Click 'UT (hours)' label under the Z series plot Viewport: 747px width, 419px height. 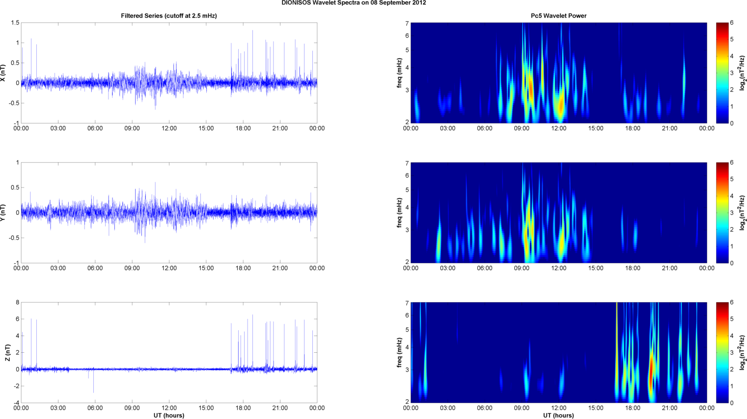click(x=169, y=415)
